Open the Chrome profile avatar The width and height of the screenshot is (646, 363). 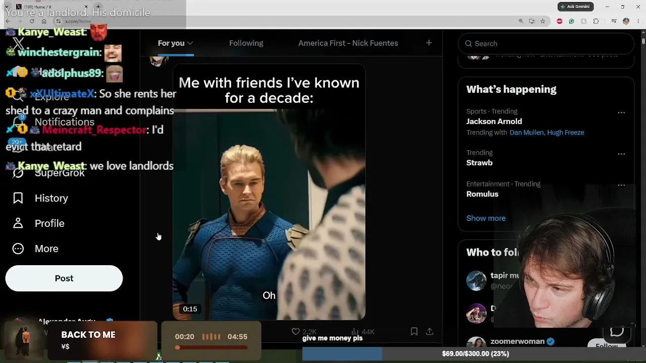point(626,21)
